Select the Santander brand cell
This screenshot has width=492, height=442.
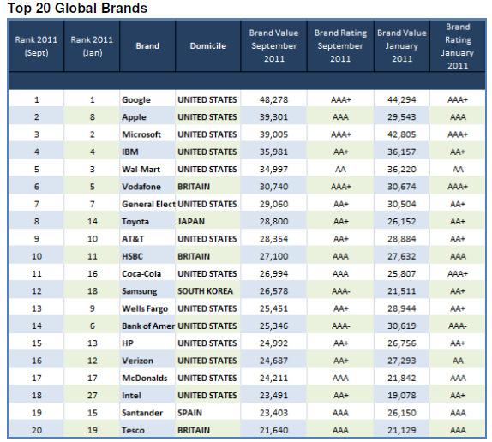tap(147, 413)
